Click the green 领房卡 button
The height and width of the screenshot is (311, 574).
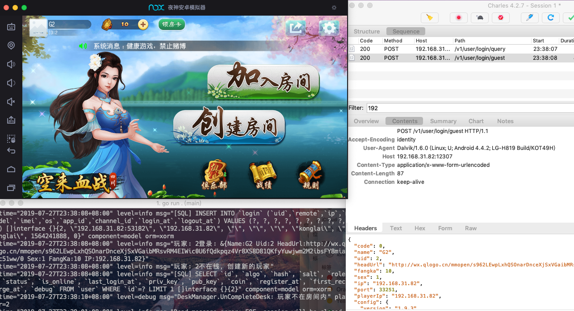coord(172,25)
